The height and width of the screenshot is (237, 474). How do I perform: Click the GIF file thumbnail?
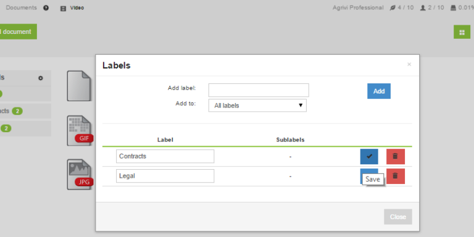pyautogui.click(x=80, y=131)
